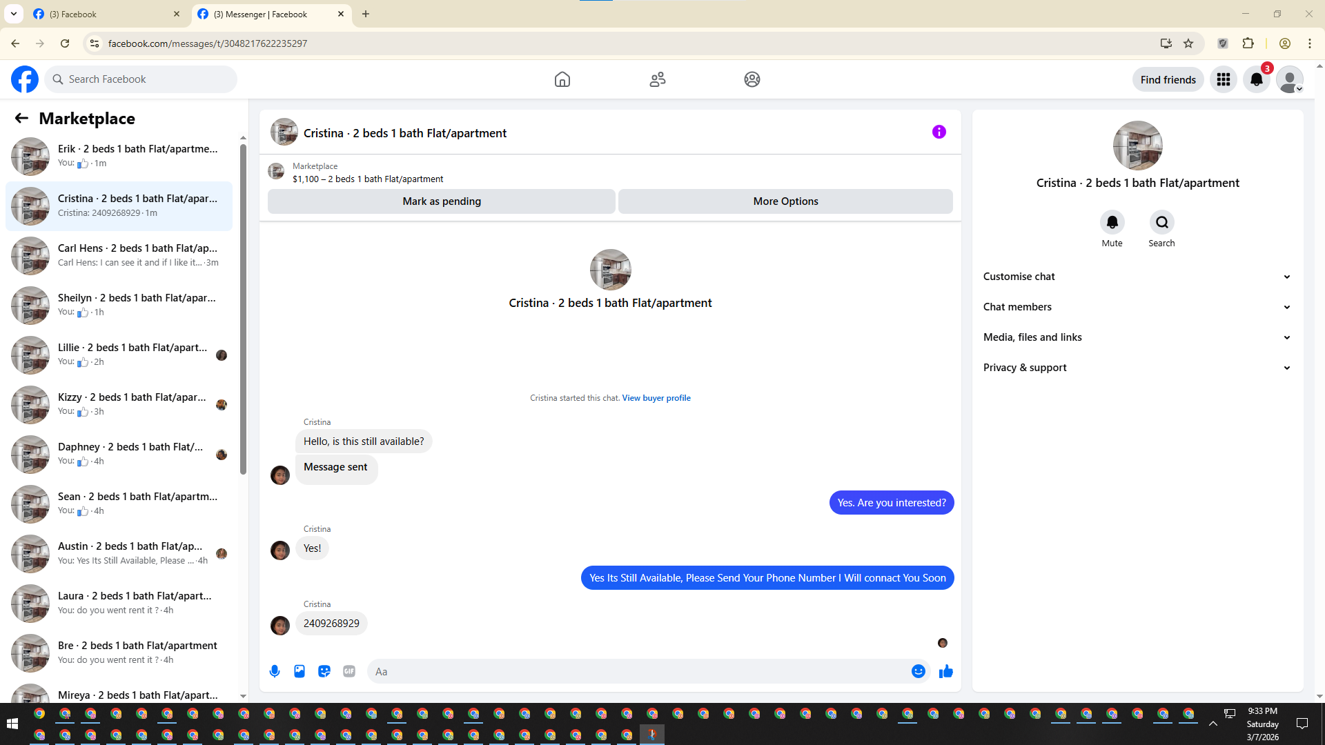1325x745 pixels.
Task: Open the Bre conversation
Action: 119,653
